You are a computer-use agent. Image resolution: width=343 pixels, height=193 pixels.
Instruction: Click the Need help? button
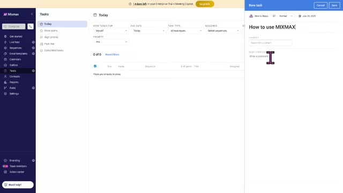pyautogui.click(x=18, y=184)
